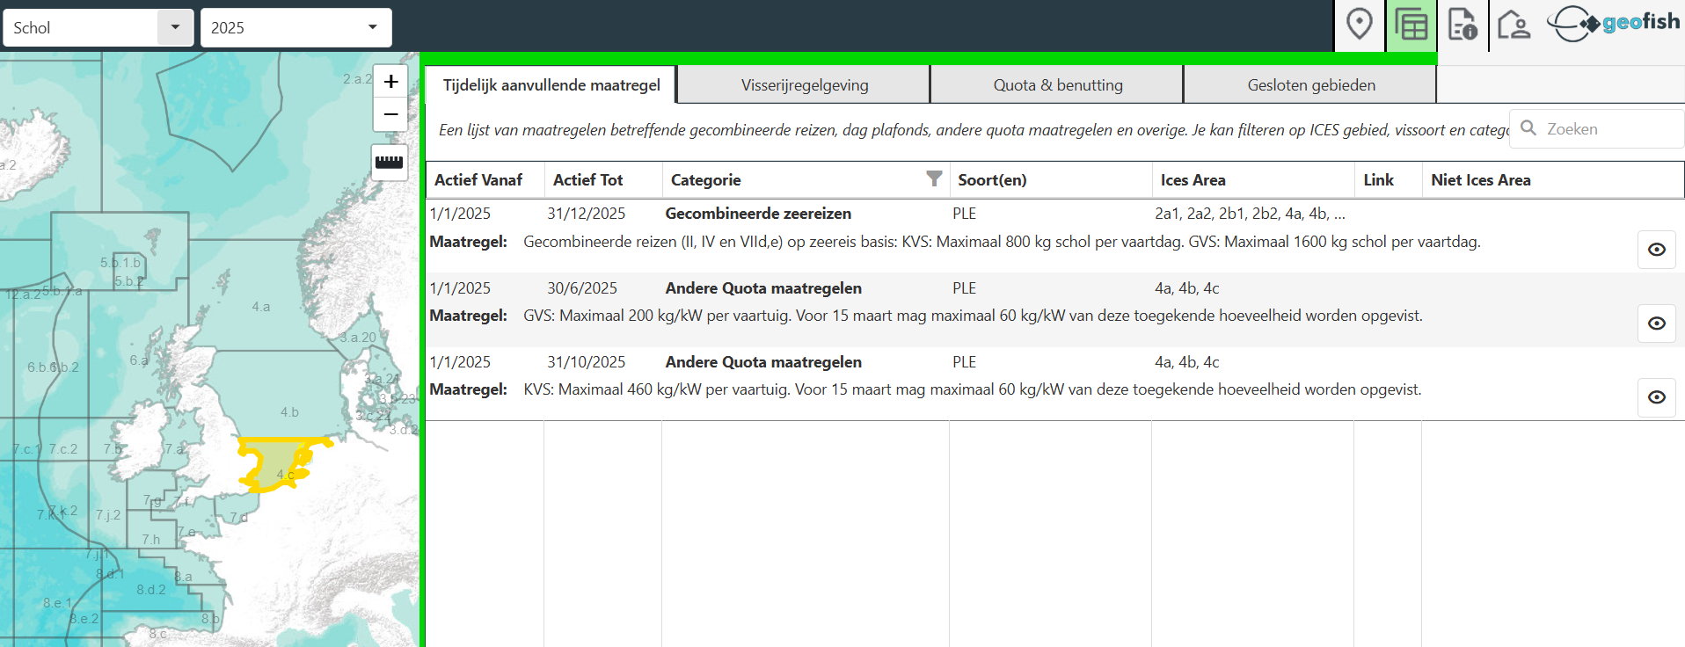Click the Categorie column filter icon
Image resolution: width=1685 pixels, height=647 pixels.
[934, 179]
